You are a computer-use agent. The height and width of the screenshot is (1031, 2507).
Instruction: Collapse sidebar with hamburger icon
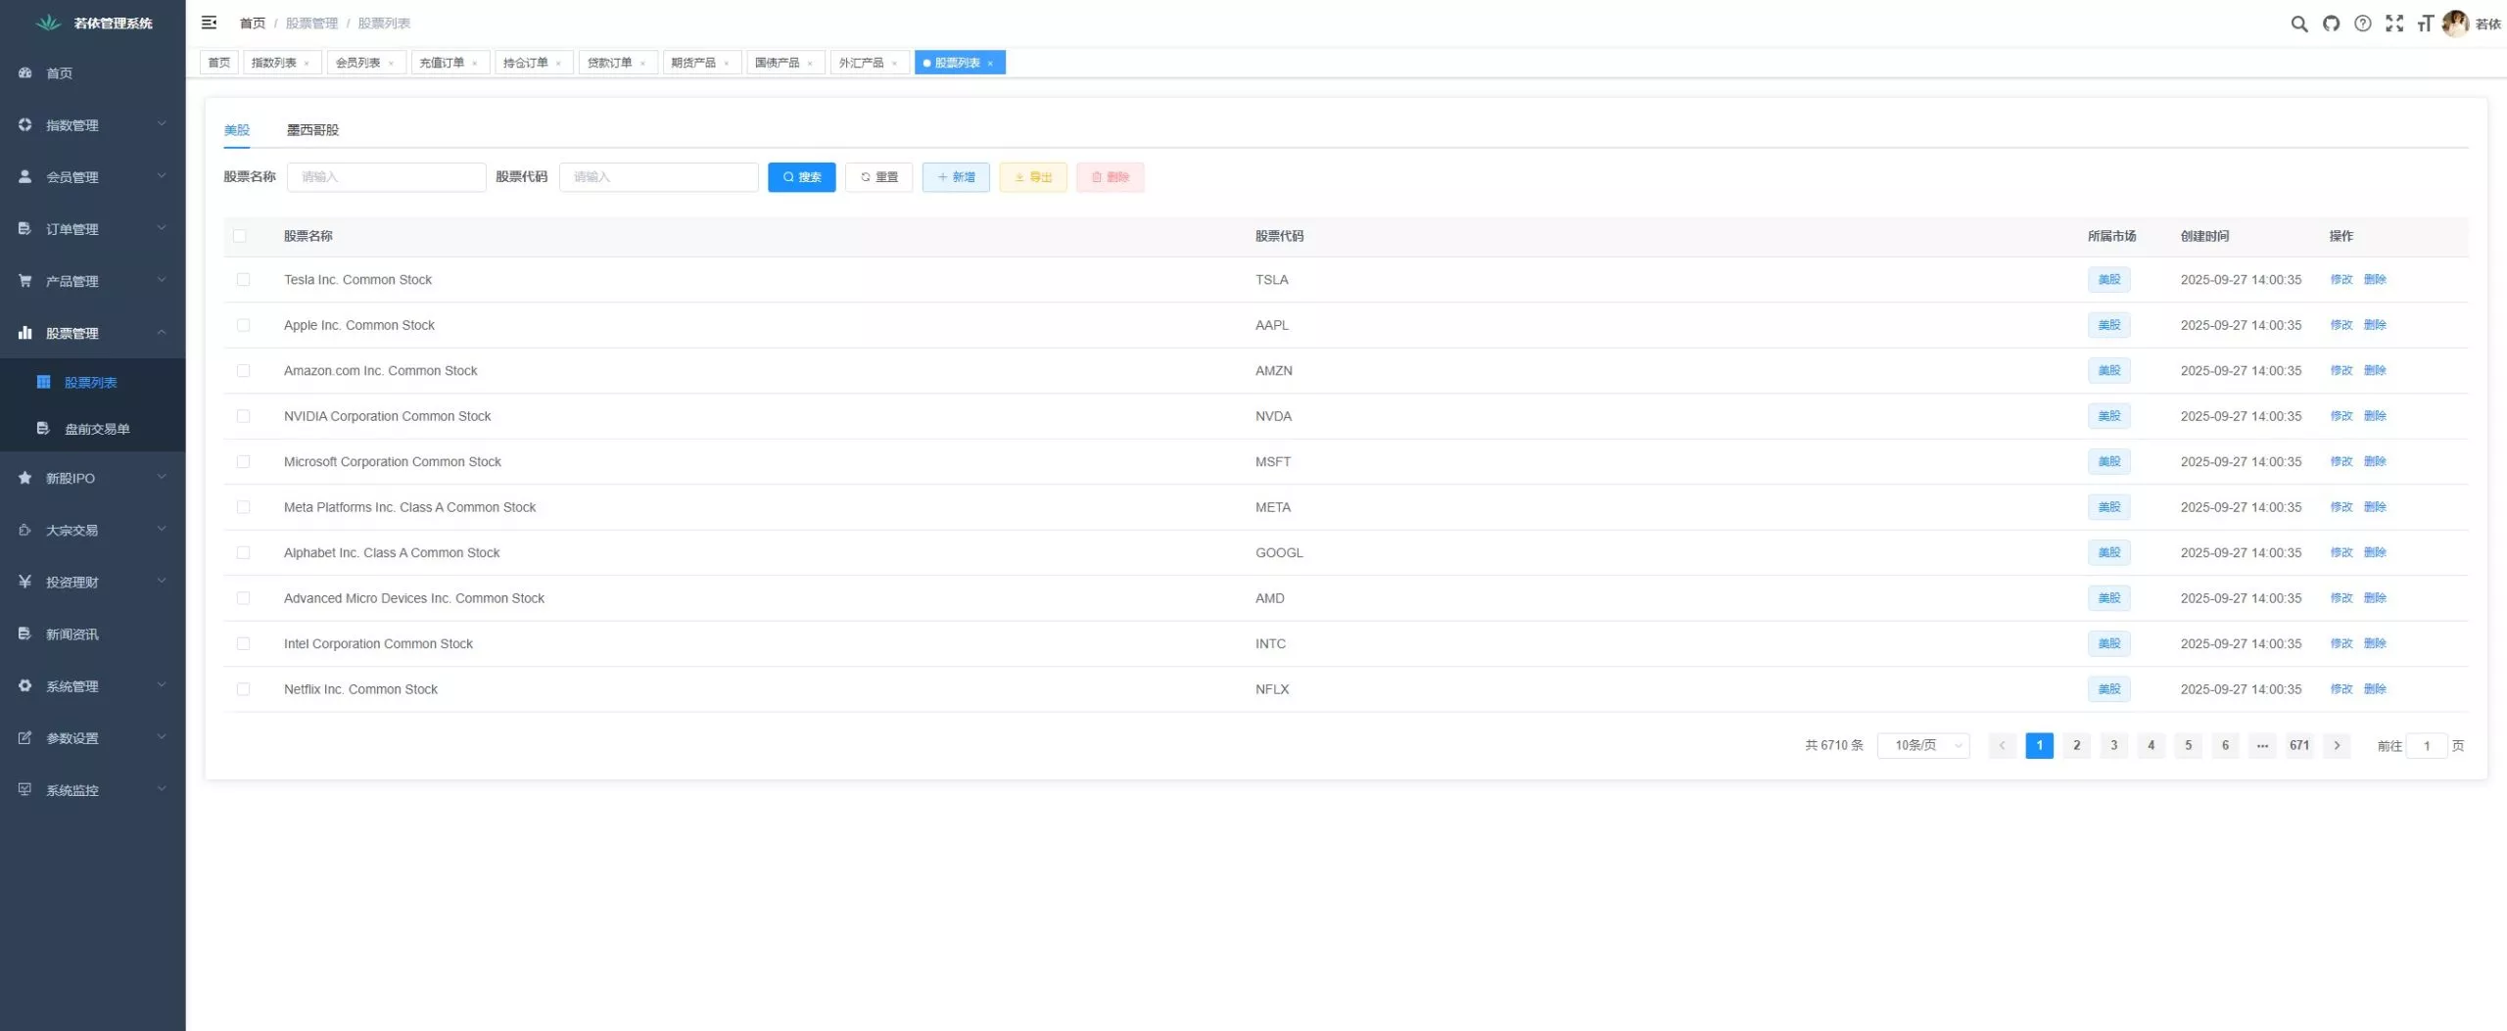coord(209,23)
